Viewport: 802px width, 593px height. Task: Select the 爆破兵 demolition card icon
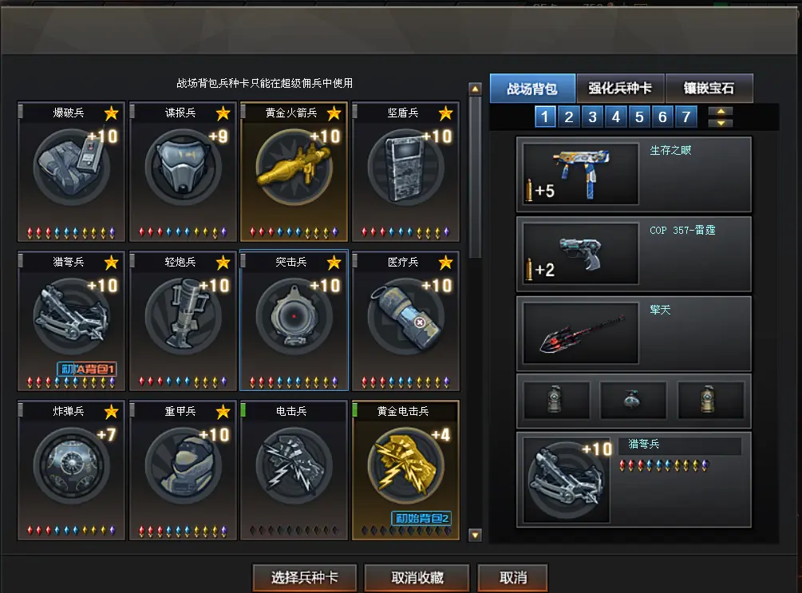[x=71, y=167]
